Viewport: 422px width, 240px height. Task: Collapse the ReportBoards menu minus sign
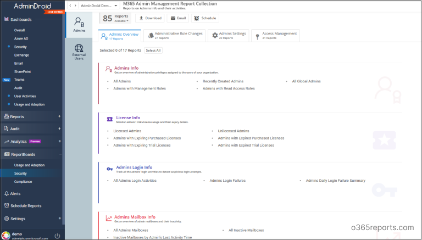60,154
